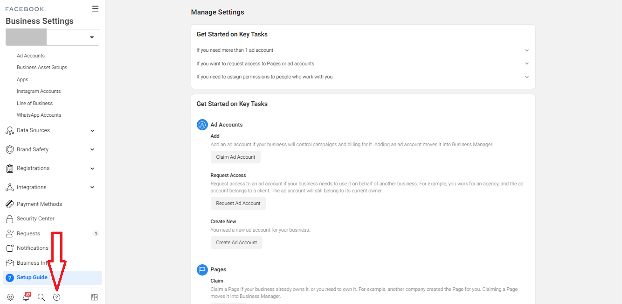Expand 'request access to Pages or ad accounts' row
The image size is (622, 304).
(363, 64)
